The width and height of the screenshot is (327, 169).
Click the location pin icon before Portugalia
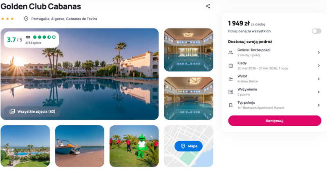(26, 19)
